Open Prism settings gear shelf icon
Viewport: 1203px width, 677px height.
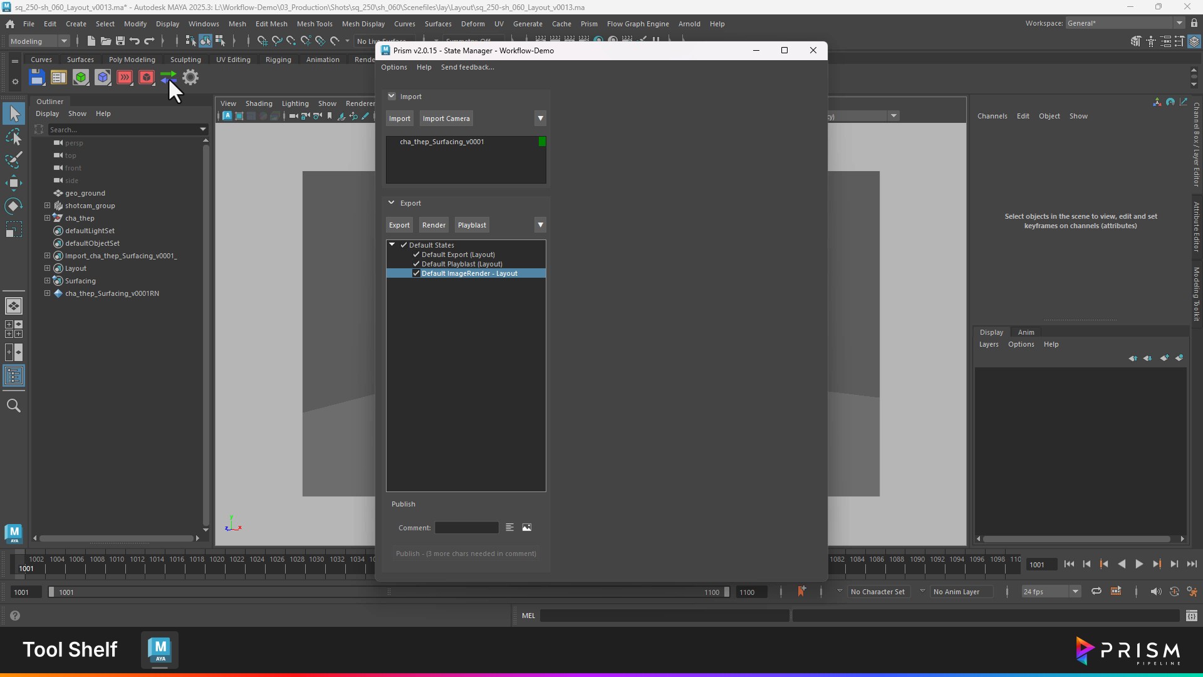pos(190,78)
